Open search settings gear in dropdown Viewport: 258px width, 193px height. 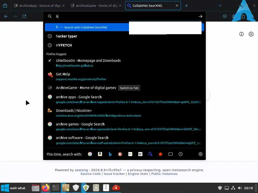(x=200, y=154)
